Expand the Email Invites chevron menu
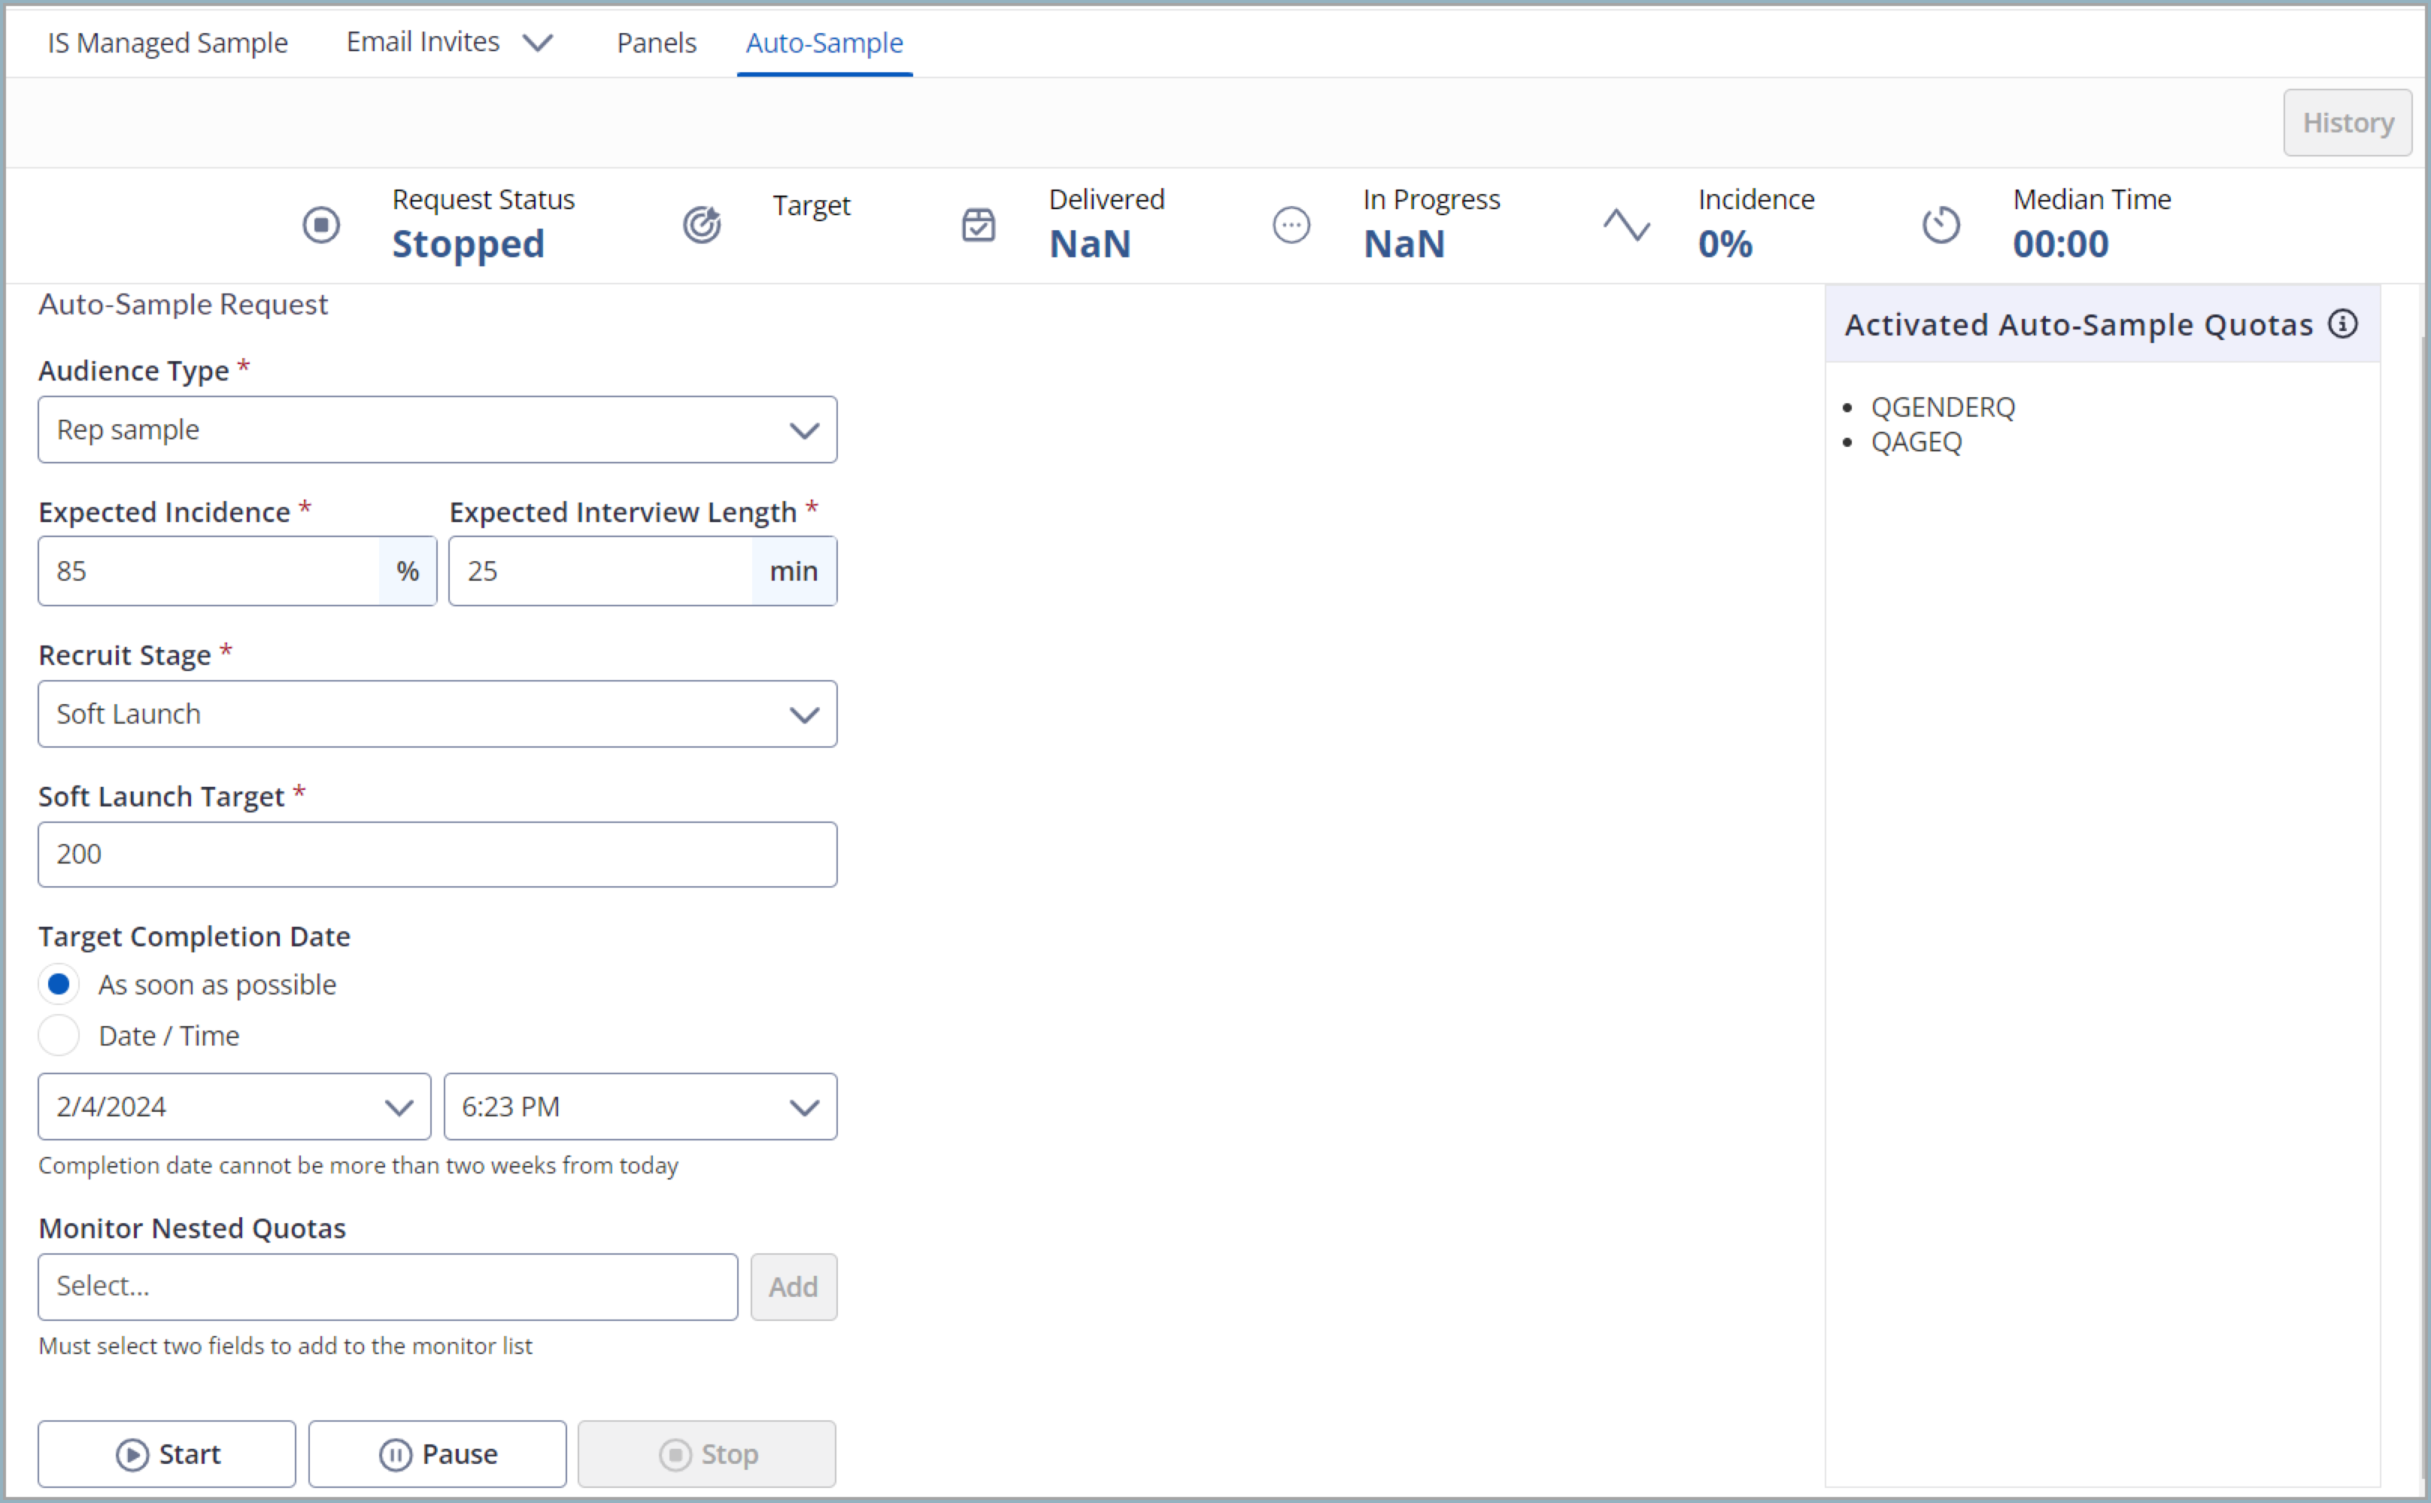The height and width of the screenshot is (1503, 2431). tap(538, 43)
